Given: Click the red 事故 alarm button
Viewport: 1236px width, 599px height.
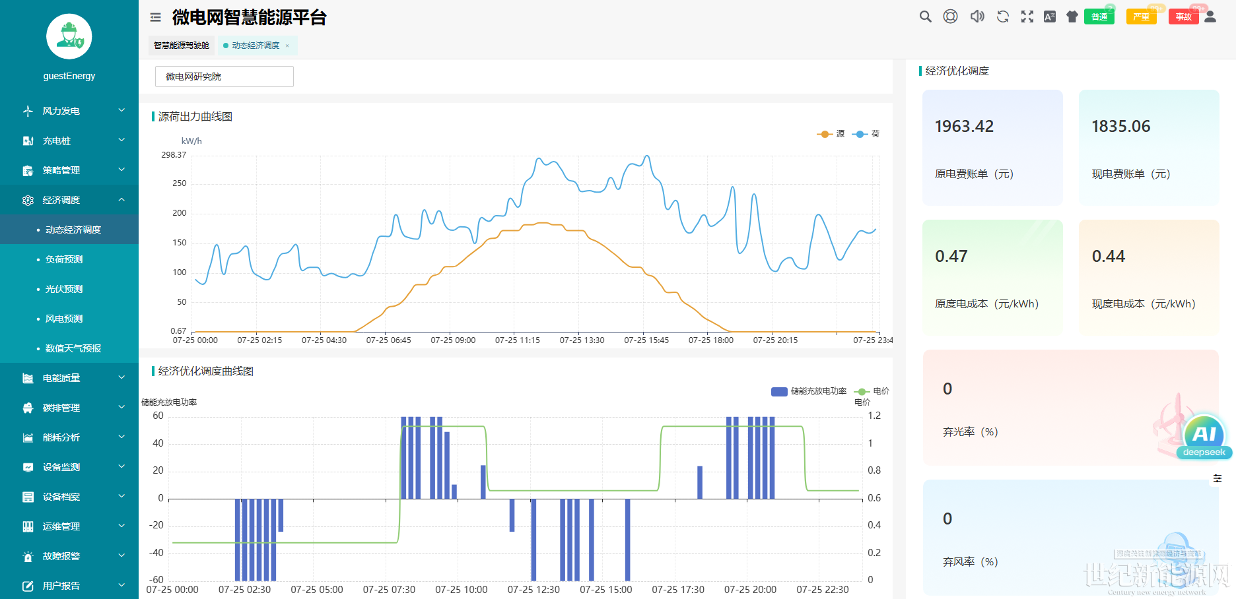Looking at the screenshot, I should (x=1183, y=17).
